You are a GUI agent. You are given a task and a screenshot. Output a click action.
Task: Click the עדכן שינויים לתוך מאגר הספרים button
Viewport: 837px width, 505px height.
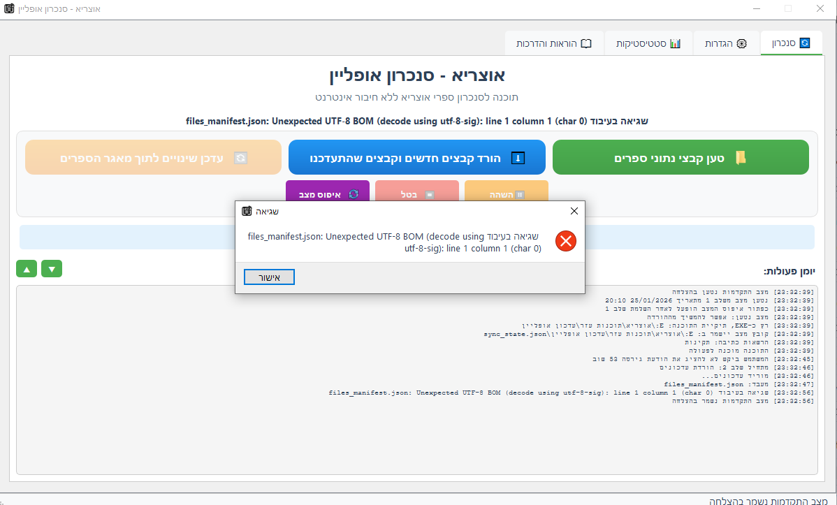point(153,158)
